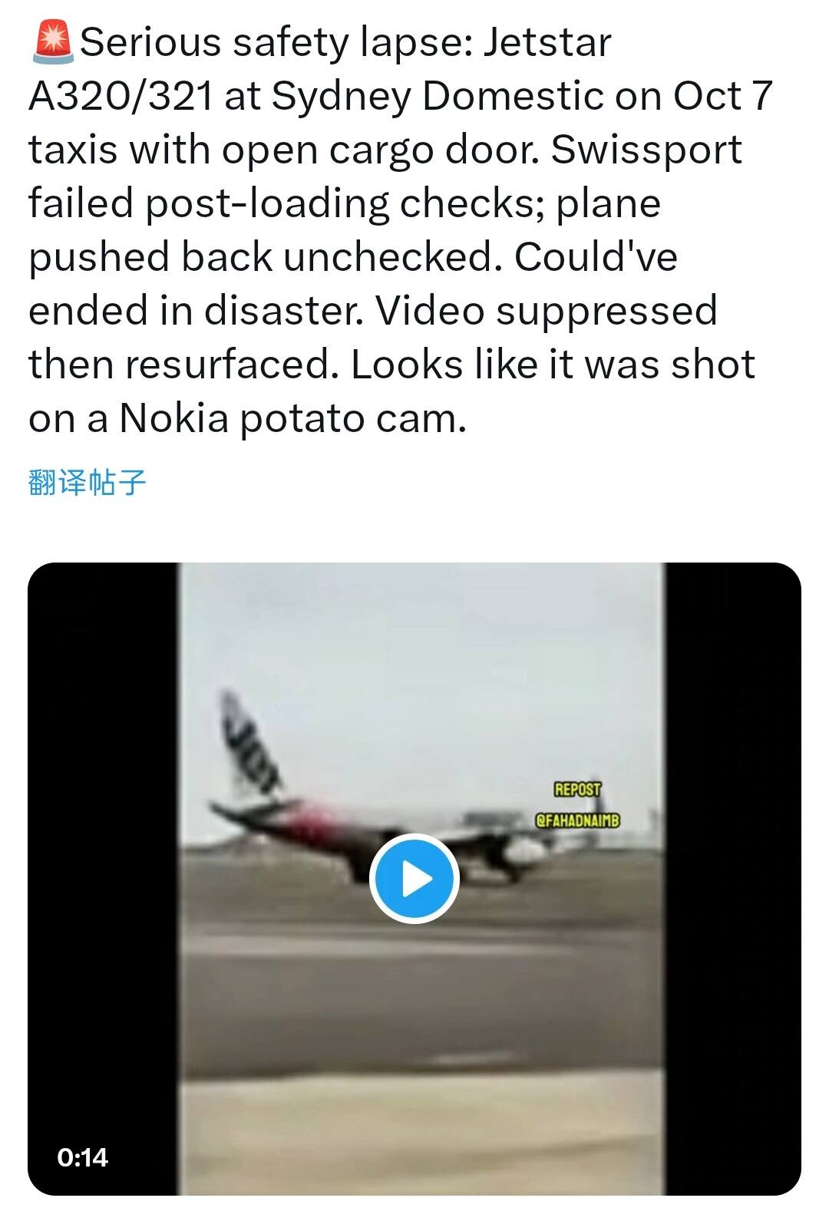Screen dimensions: 829x1221
Task: Click the A320/321 text in the post
Action: (121, 97)
